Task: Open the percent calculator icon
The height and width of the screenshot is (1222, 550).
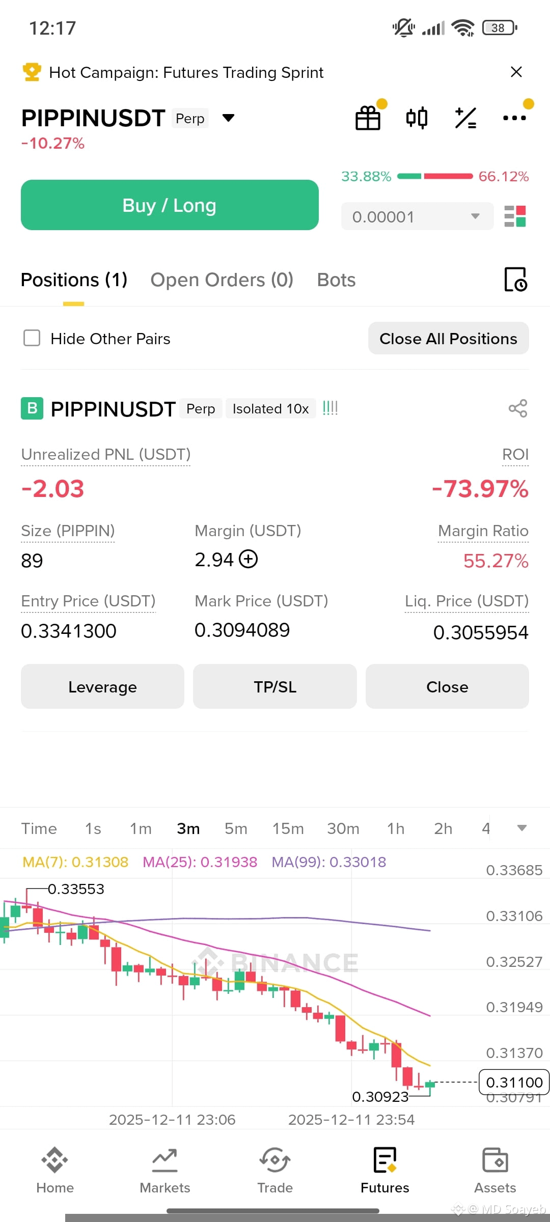Action: tap(465, 118)
